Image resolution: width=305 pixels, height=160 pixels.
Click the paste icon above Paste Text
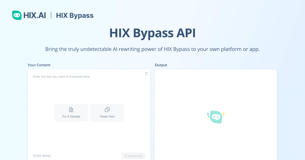point(107,109)
